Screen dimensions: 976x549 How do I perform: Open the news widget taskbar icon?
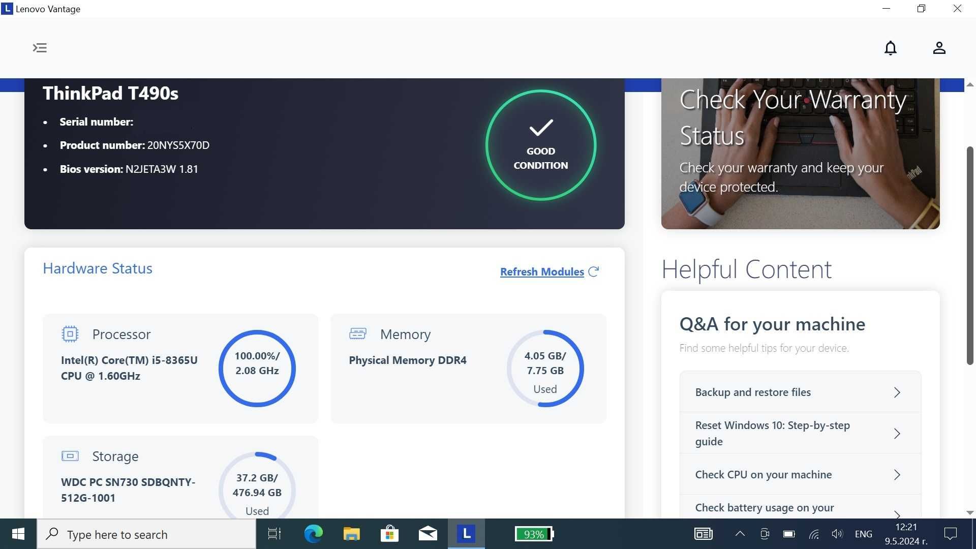(704, 534)
